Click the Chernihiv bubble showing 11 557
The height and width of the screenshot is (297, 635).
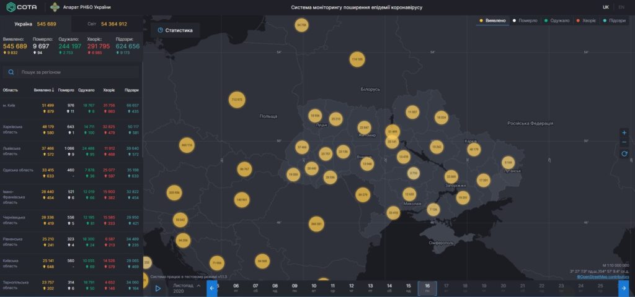[x=412, y=112]
